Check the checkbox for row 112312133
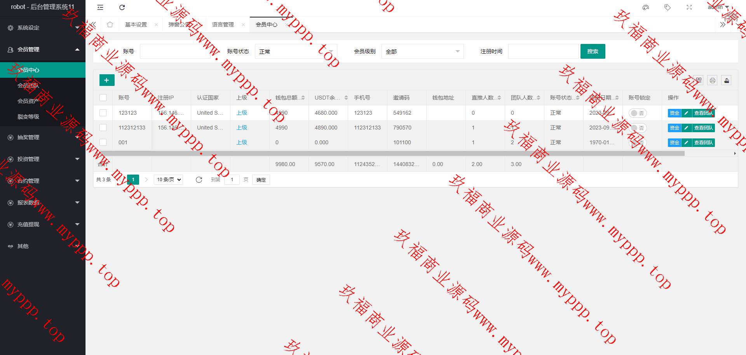The width and height of the screenshot is (746, 355). point(103,128)
